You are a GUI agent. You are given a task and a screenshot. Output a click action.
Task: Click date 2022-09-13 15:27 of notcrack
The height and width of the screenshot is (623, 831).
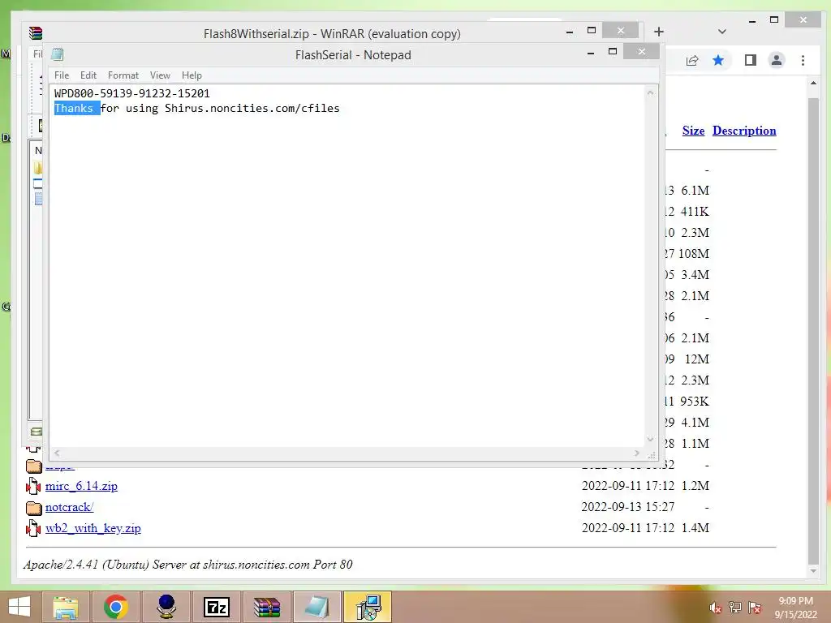(628, 507)
